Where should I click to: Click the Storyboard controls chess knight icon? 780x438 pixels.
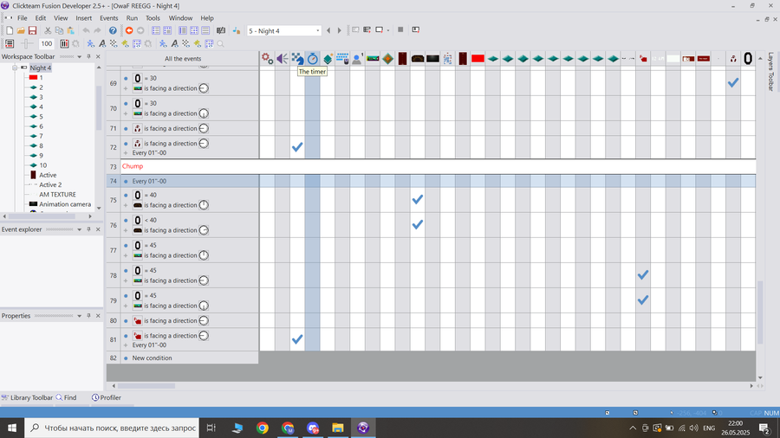[x=297, y=59]
